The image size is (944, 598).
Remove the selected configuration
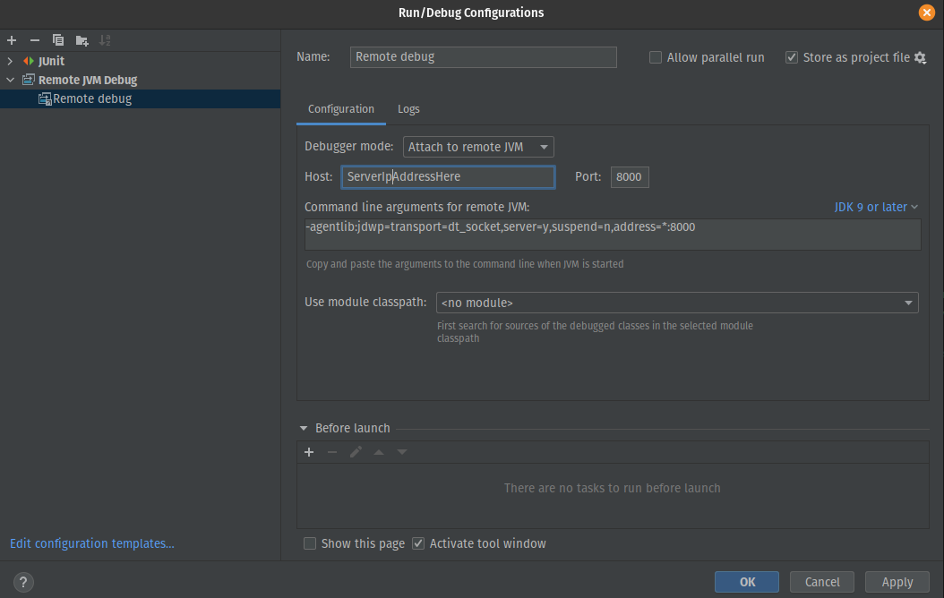(x=33, y=39)
